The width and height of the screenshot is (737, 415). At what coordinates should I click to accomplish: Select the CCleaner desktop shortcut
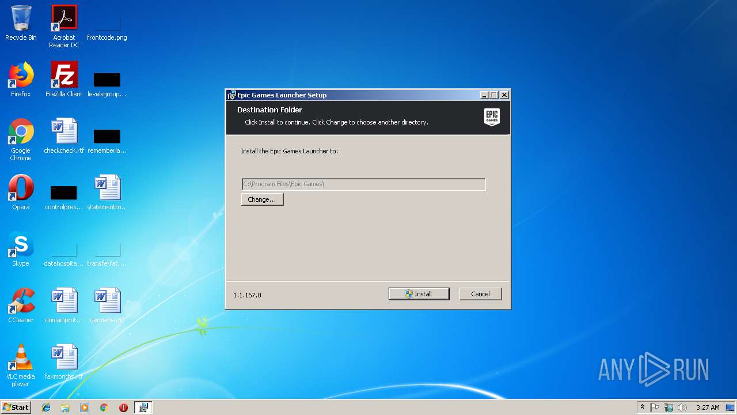(x=21, y=305)
